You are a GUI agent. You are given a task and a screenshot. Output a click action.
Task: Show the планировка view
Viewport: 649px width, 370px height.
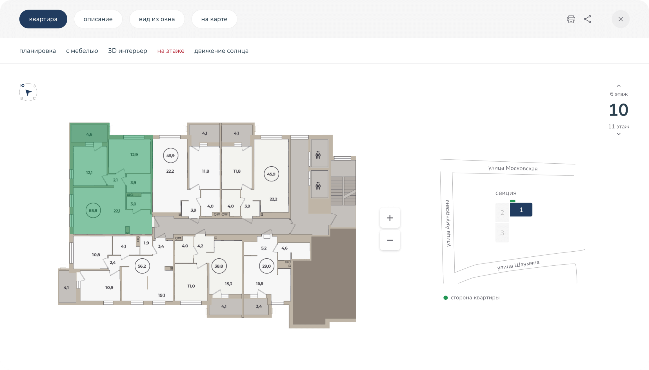(37, 51)
